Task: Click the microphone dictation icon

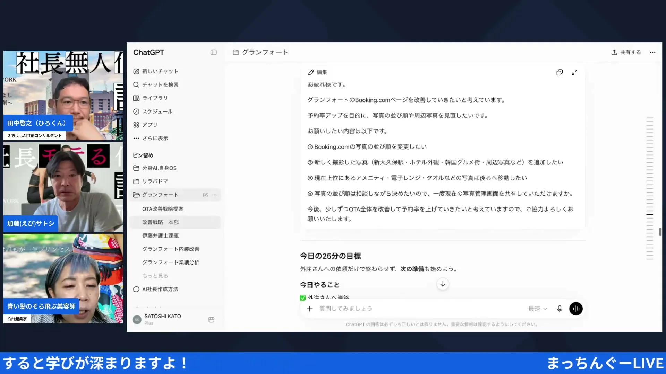Action: (x=560, y=309)
